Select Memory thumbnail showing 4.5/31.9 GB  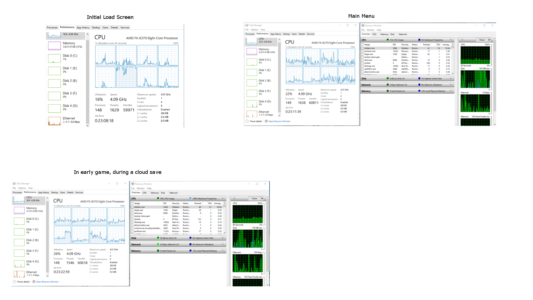[x=252, y=51]
